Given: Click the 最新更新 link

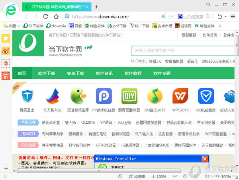Looking at the screenshot, I should coord(189,35).
